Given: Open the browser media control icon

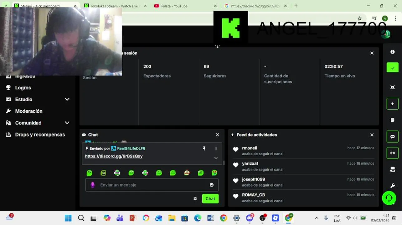Looking at the screenshot, I should (x=374, y=18).
